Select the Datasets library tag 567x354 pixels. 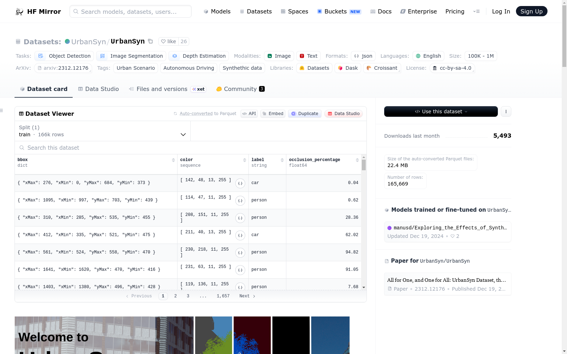tap(314, 68)
